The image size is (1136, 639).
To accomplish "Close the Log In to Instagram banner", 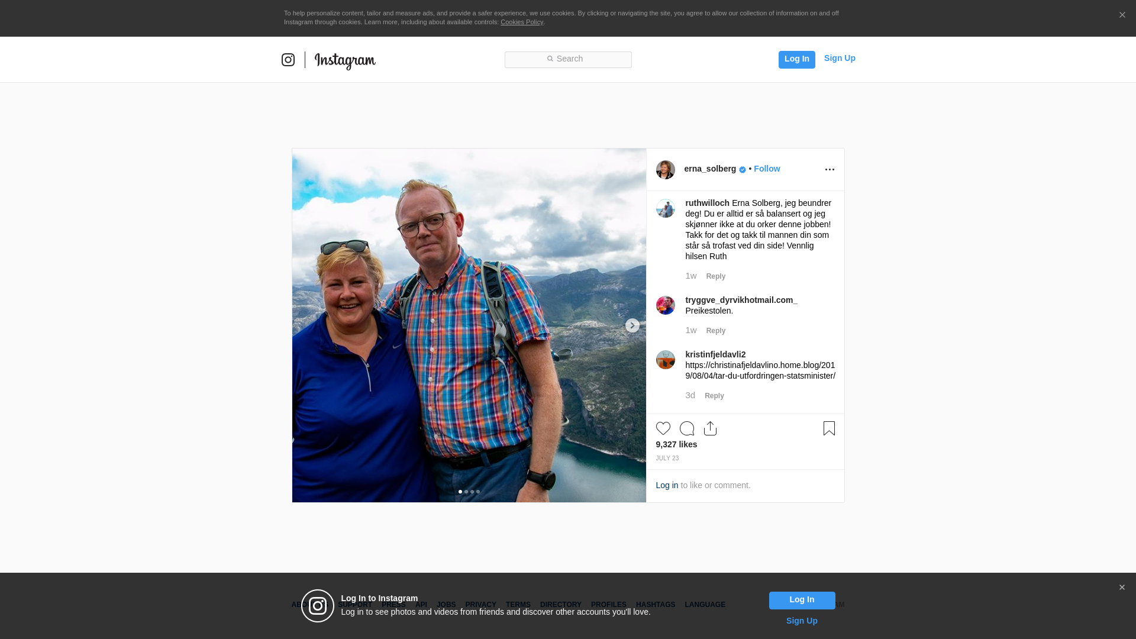I will coord(1122,588).
